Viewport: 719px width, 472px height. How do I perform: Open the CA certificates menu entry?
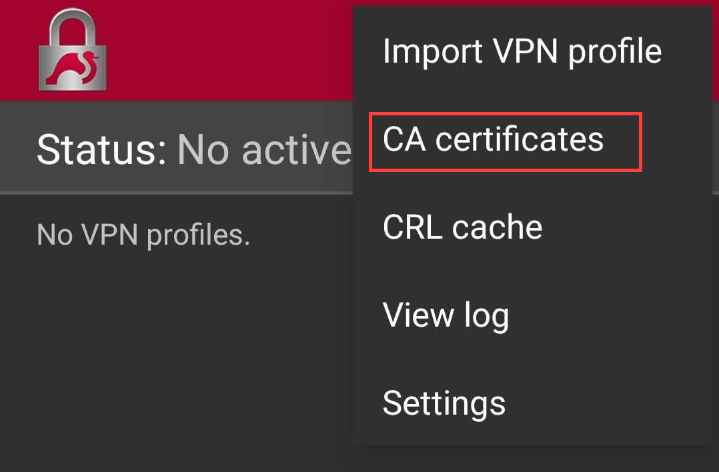click(493, 140)
